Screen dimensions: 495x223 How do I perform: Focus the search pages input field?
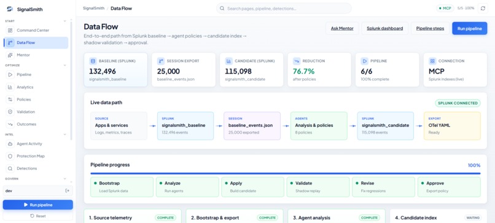pyautogui.click(x=284, y=9)
